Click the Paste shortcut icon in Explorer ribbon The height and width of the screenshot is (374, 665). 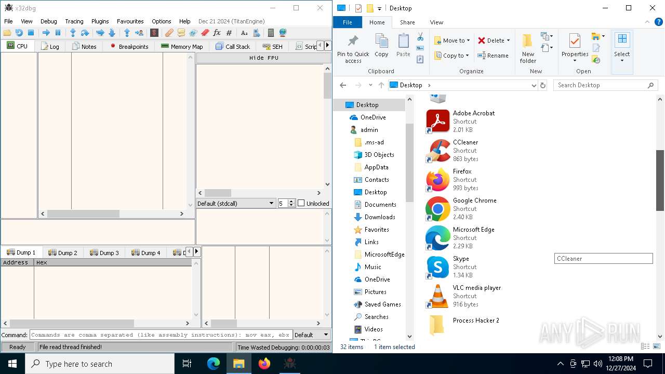point(420,59)
